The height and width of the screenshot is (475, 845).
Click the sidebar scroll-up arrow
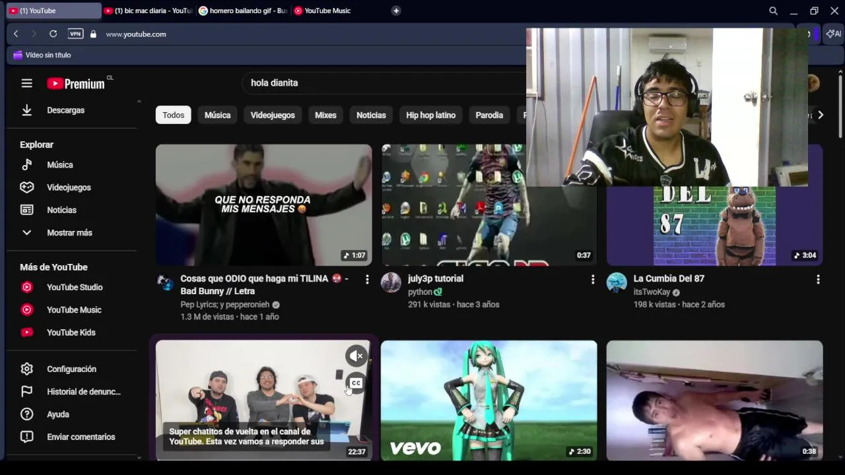[x=139, y=102]
